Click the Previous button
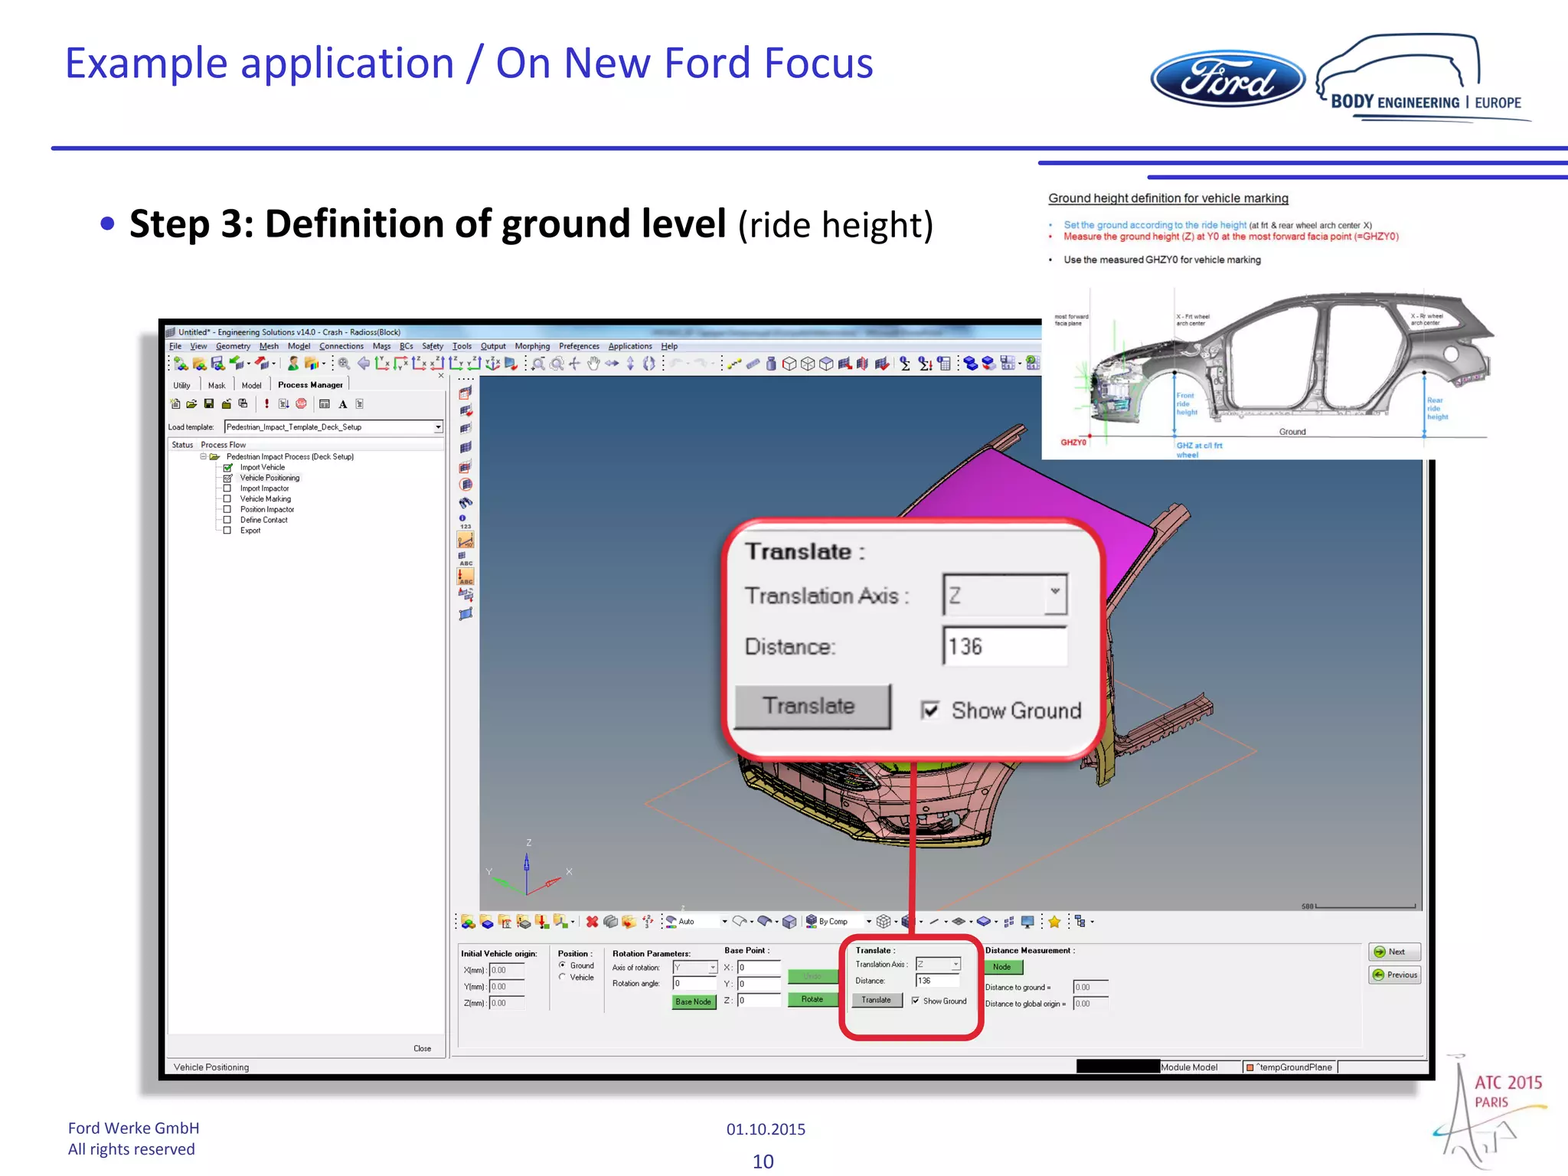The height and width of the screenshot is (1176, 1568). pos(1395,975)
